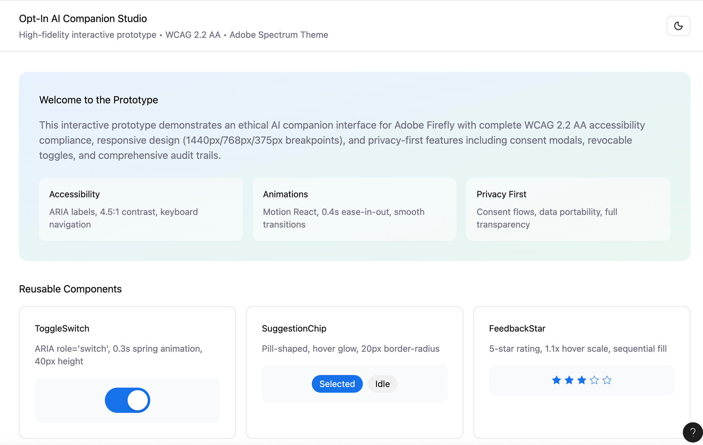Image resolution: width=703 pixels, height=445 pixels.
Task: Click the Opt-In AI Companion Studio title
Action: (83, 19)
